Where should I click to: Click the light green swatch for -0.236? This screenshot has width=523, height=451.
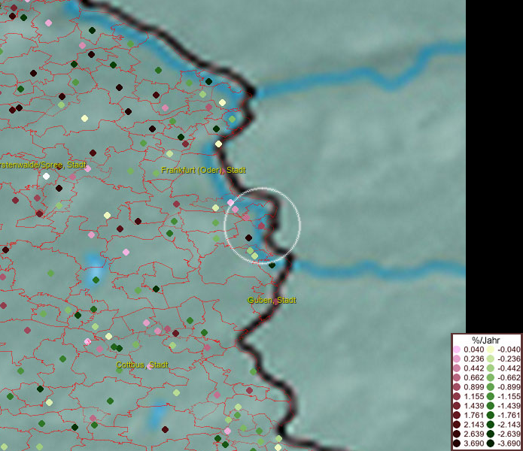pyautogui.click(x=491, y=359)
